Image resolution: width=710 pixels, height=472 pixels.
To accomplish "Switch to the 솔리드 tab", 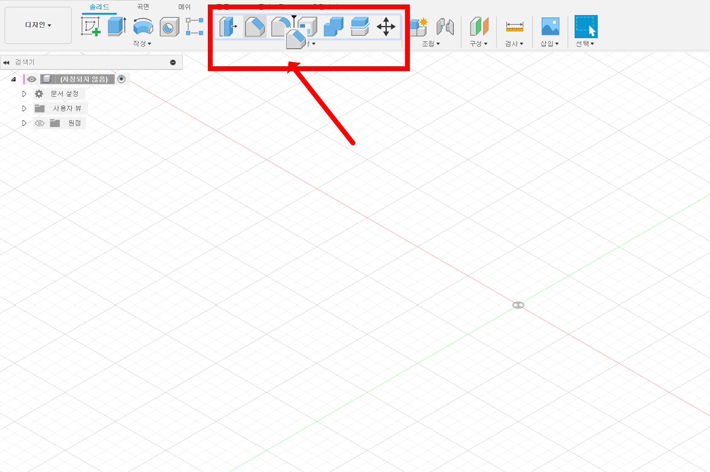I will tap(99, 7).
